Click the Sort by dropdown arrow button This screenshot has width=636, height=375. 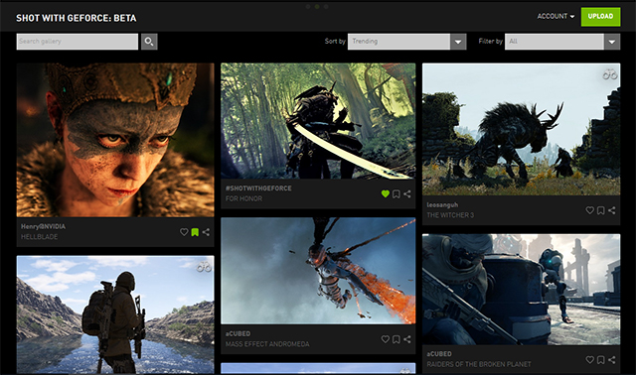point(458,42)
